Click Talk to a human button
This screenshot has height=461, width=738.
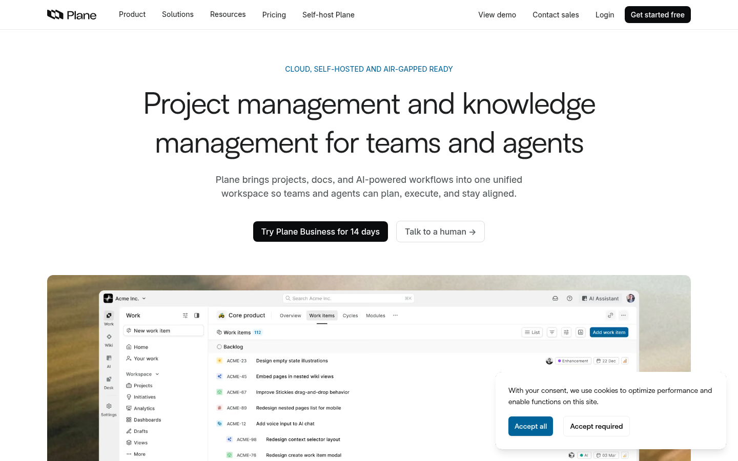(x=440, y=232)
